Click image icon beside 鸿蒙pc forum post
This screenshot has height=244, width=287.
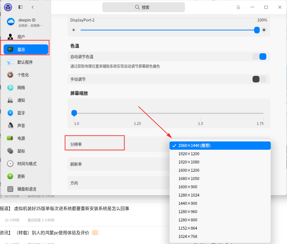pos(95,233)
